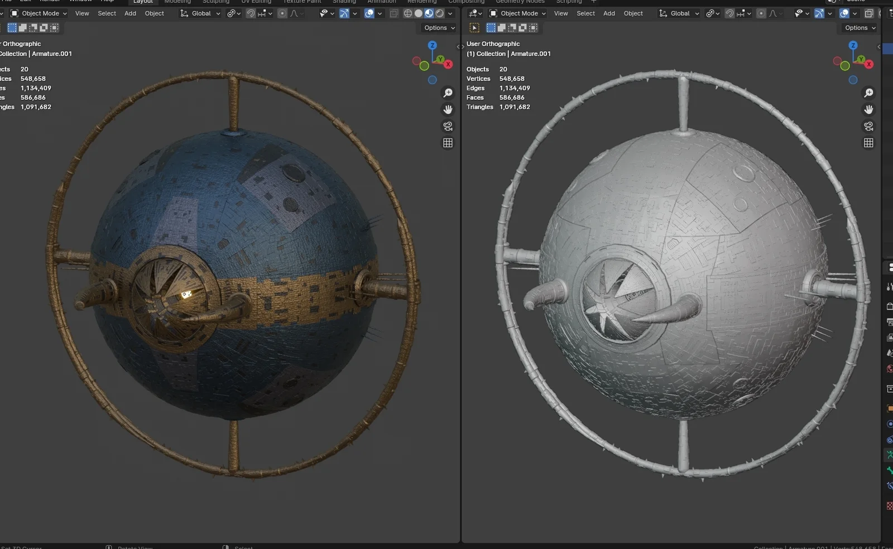Select wireframe shading in left viewport header
The height and width of the screenshot is (549, 893).
[408, 13]
